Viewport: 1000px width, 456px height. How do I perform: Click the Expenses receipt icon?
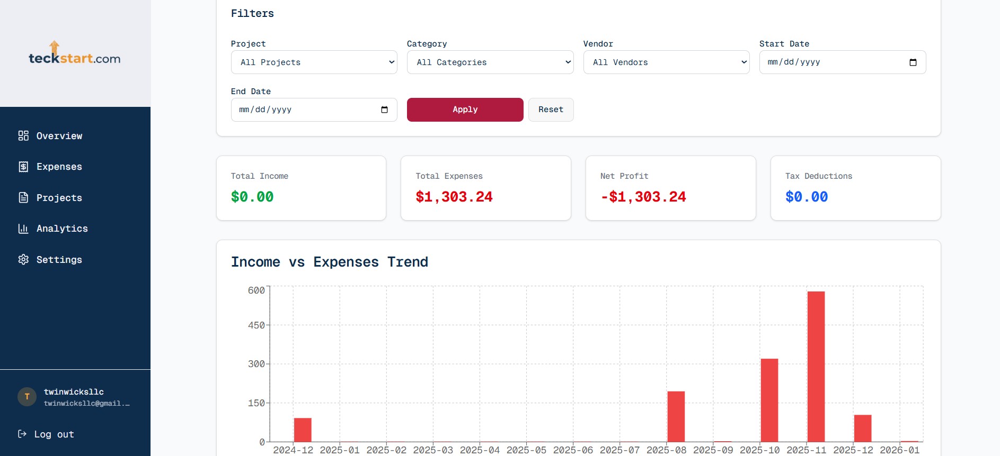(x=23, y=167)
